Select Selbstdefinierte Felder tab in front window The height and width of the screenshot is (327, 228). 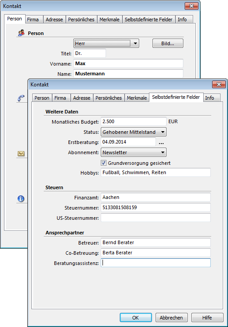[176, 97]
